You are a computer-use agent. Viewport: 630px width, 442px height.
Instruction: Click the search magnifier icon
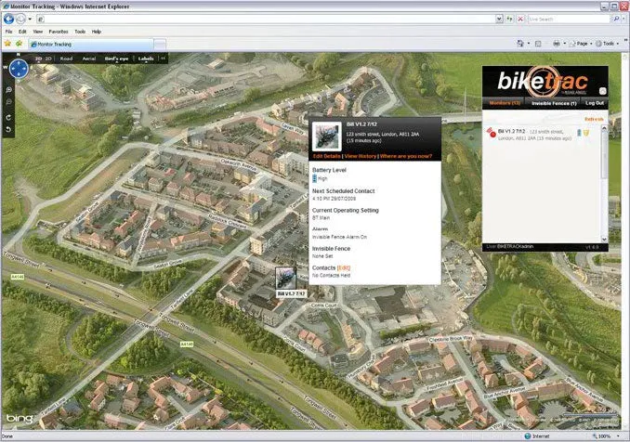point(615,19)
